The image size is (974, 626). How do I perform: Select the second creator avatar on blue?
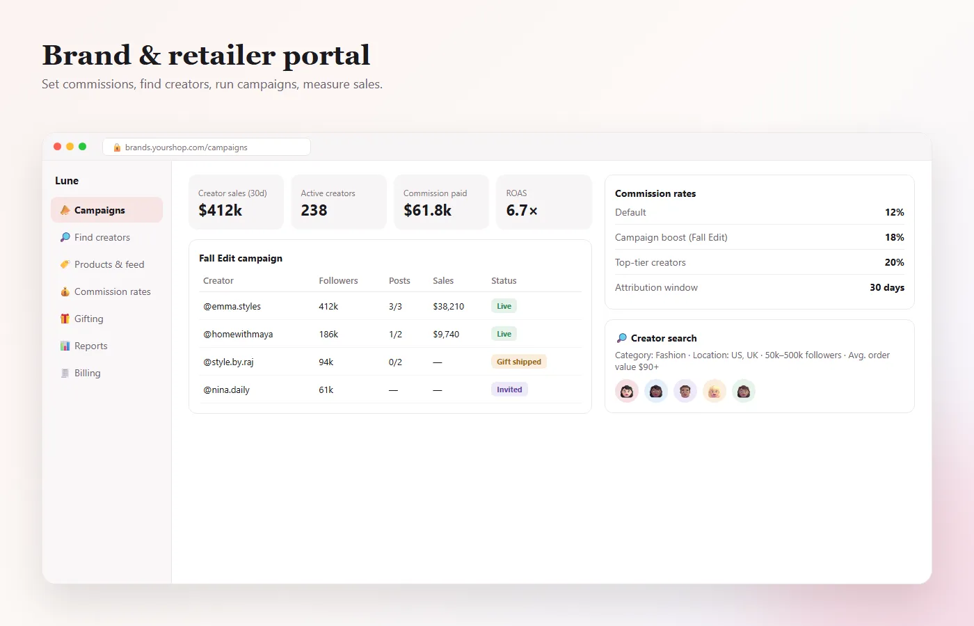(x=656, y=391)
